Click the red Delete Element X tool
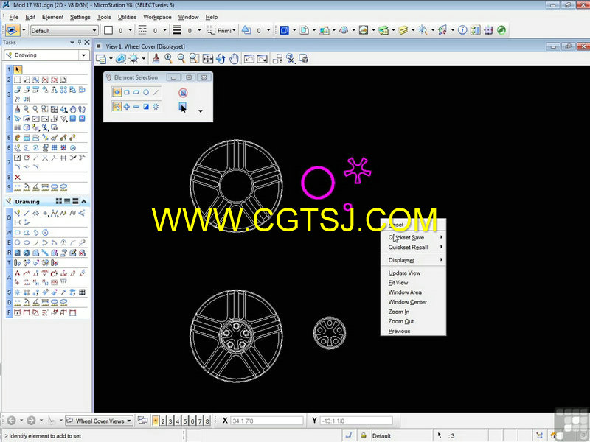Screen dimensions: 590x442 pos(17,177)
